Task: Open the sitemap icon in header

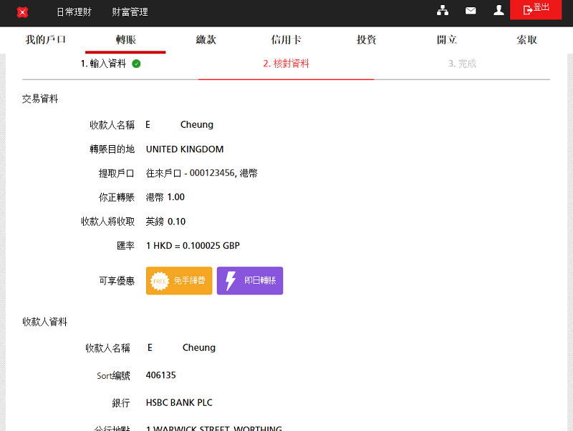Action: tap(443, 11)
